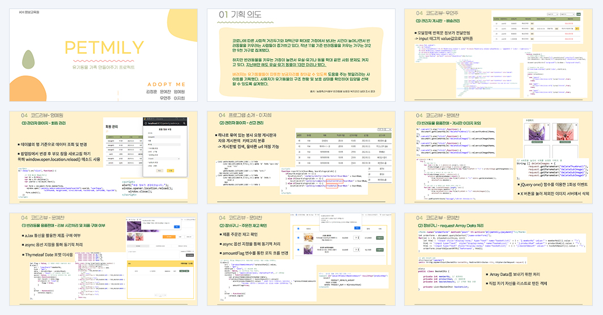Screen dimensions: 603x315
Task: Open the dropdown above the report management table
Action: pyautogui.click(x=384, y=130)
